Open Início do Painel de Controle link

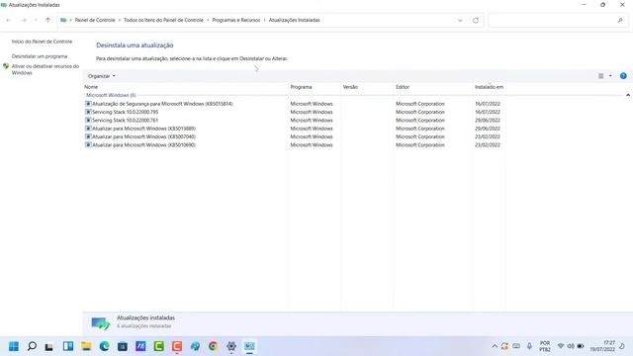pos(42,42)
